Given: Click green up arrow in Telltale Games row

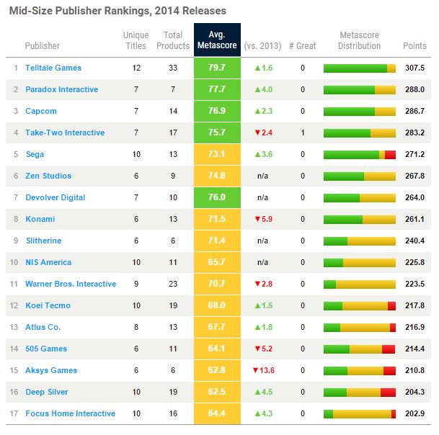Looking at the screenshot, I should coord(257,68).
